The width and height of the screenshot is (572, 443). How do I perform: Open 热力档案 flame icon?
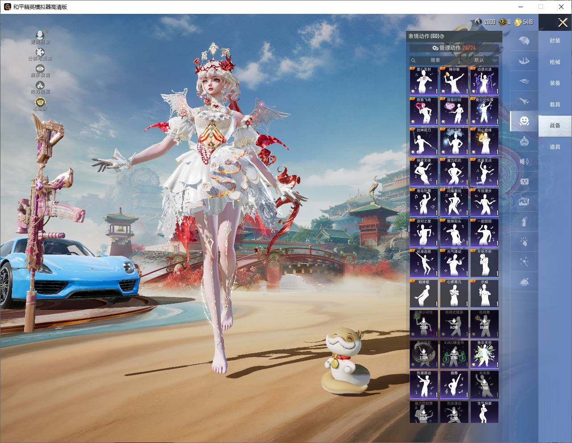point(40,85)
